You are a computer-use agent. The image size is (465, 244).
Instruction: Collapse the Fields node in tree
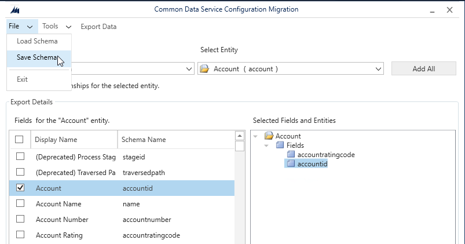point(266,145)
